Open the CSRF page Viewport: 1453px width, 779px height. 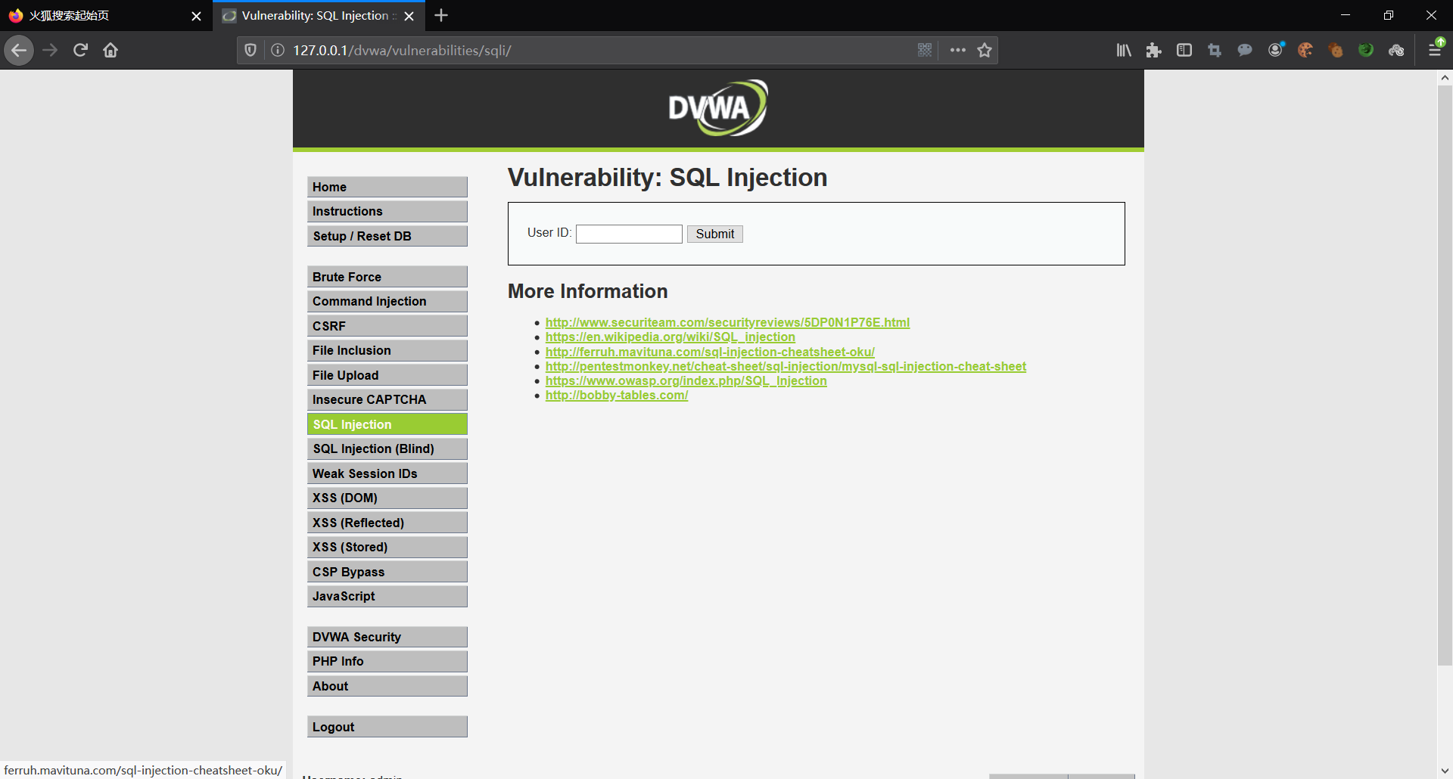387,326
